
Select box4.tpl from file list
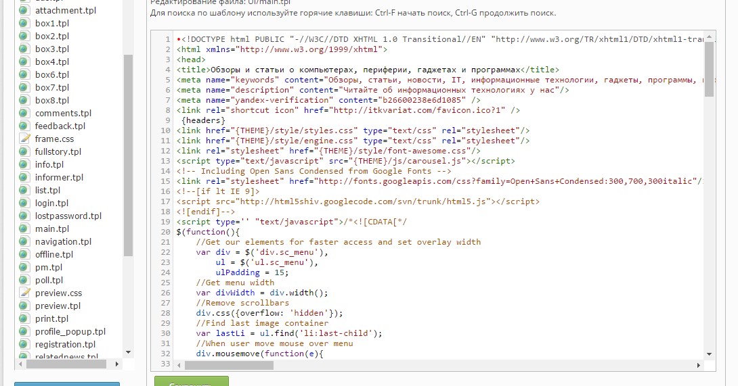tap(51, 62)
